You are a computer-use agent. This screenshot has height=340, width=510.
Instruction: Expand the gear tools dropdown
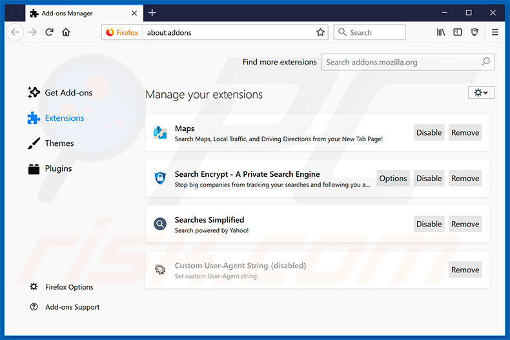481,93
